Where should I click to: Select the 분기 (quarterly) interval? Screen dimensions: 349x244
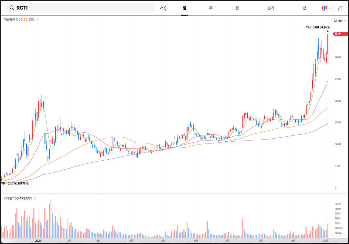[x=271, y=8]
